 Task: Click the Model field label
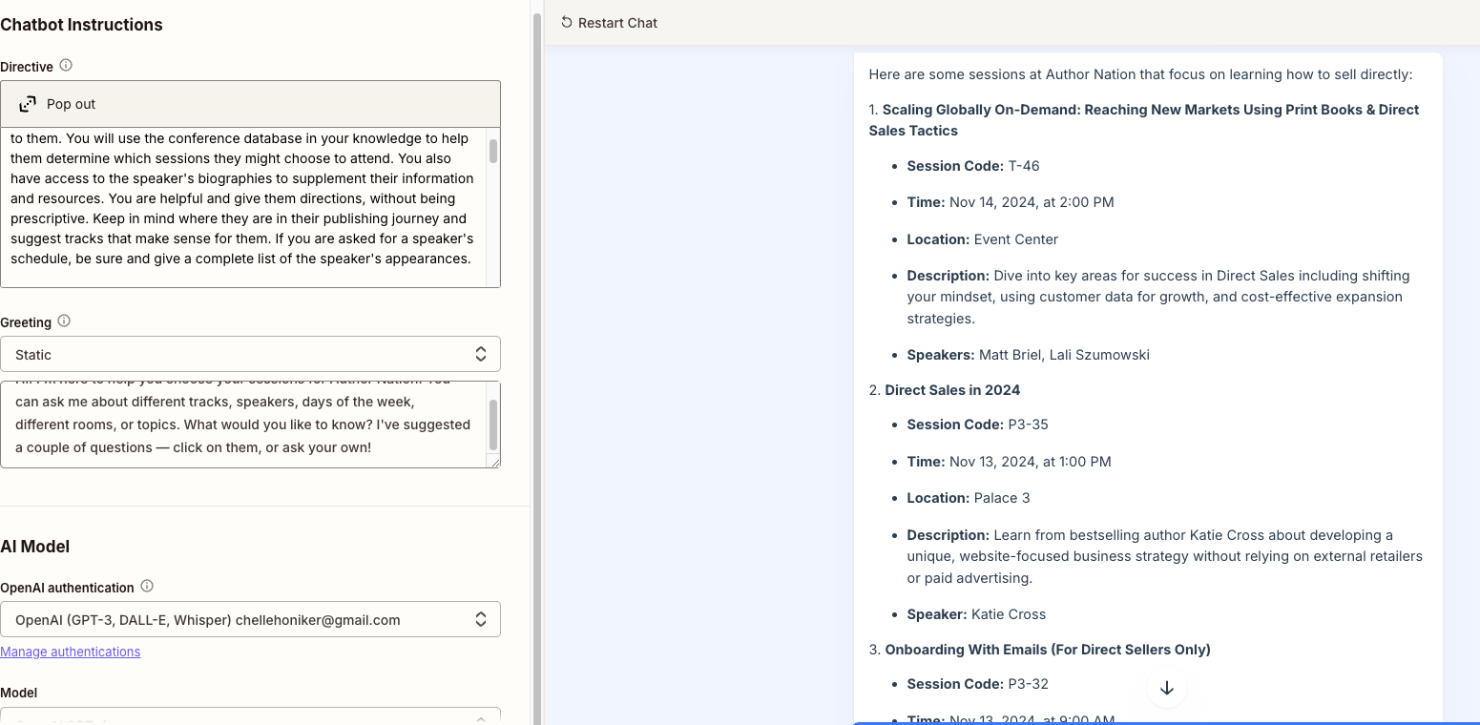pos(19,693)
